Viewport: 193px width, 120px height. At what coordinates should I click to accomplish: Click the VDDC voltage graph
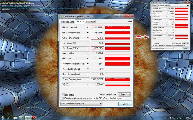pyautogui.click(x=118, y=84)
